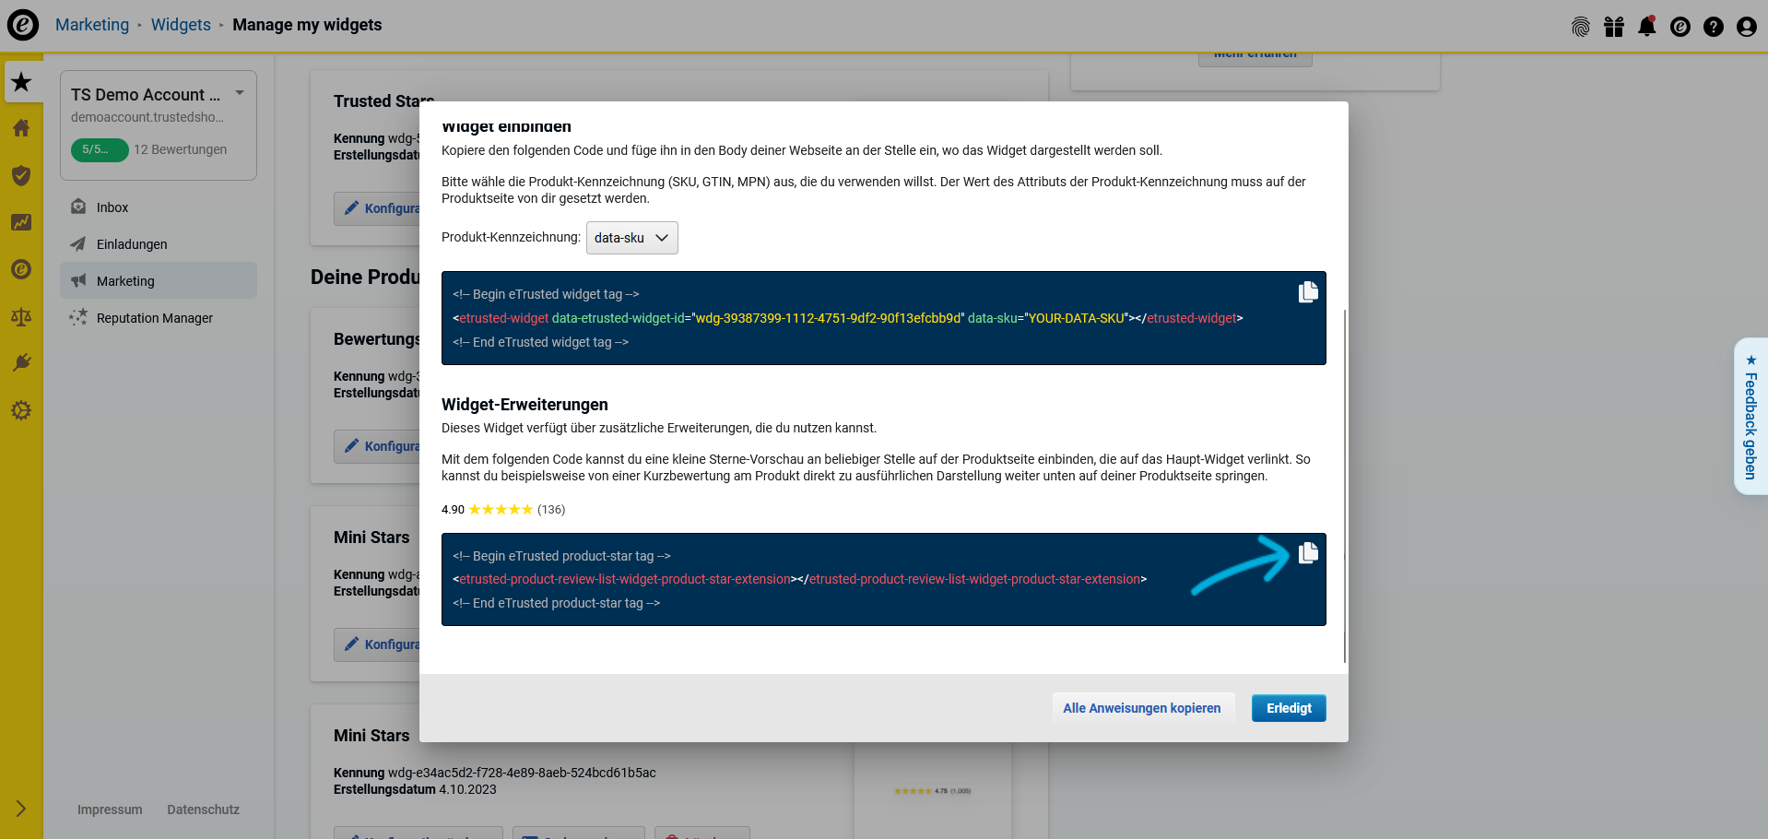Open the Widgets breadcrumb link
The image size is (1768, 839).
coord(181,25)
